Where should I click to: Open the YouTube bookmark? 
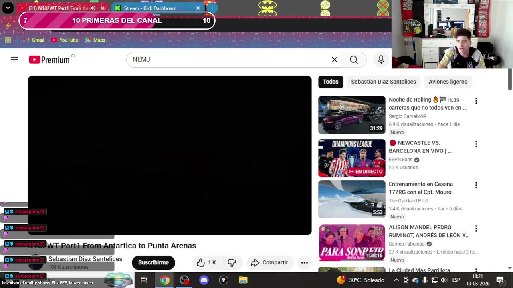click(64, 40)
